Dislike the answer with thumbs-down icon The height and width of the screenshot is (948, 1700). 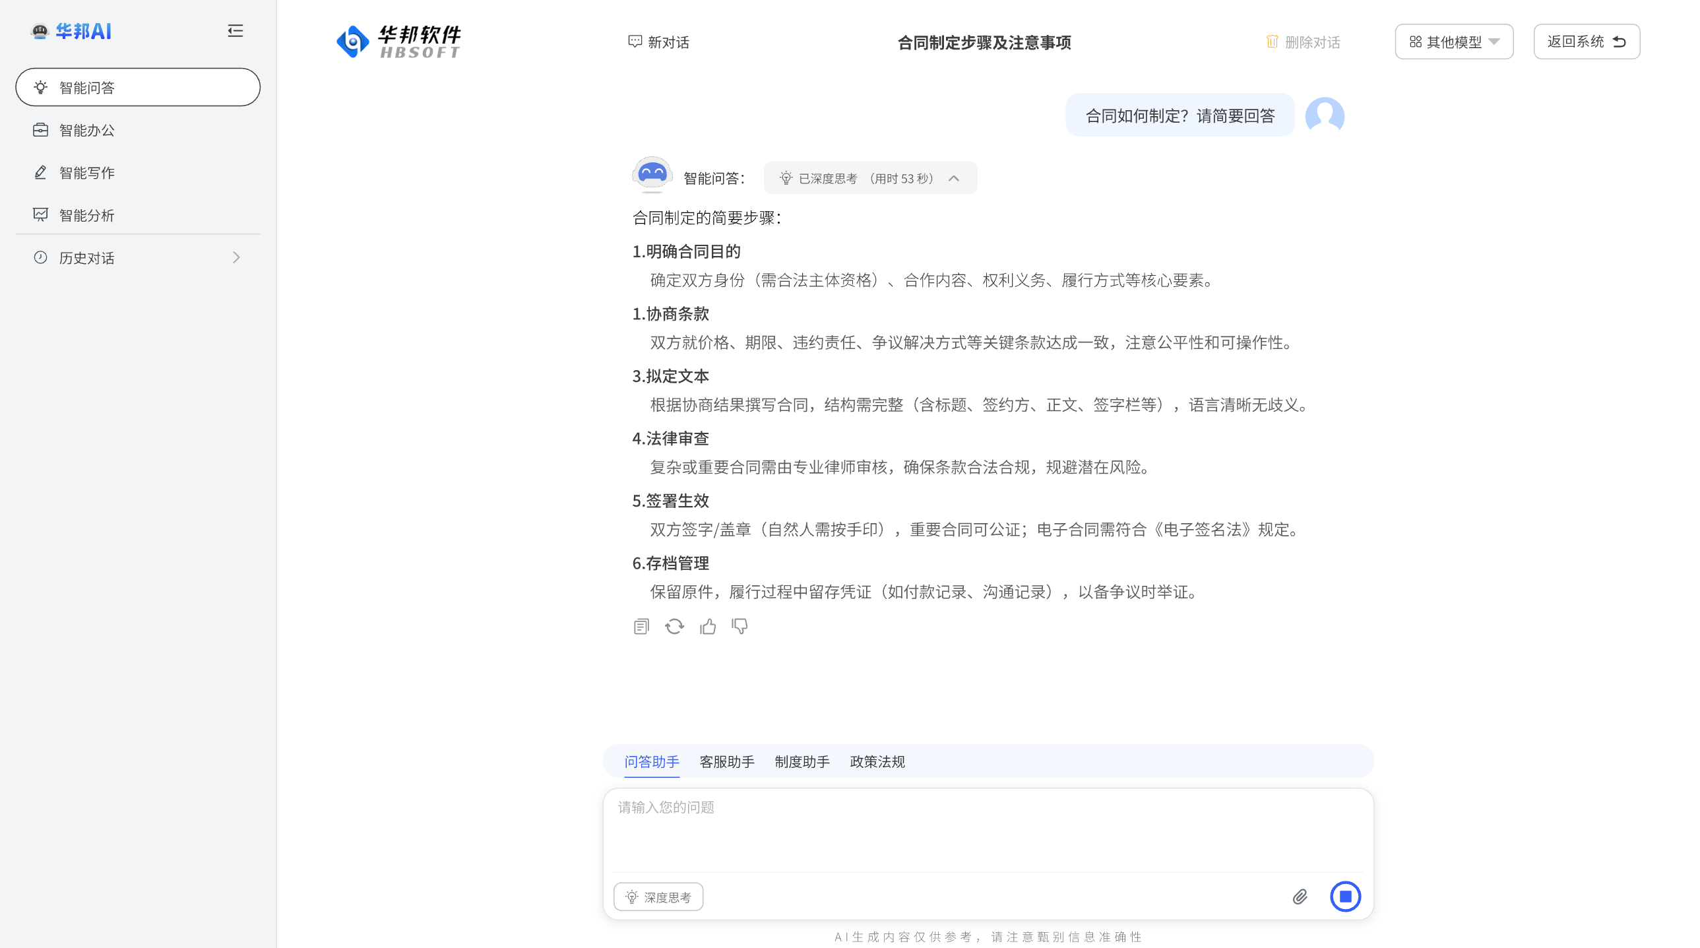coord(740,627)
